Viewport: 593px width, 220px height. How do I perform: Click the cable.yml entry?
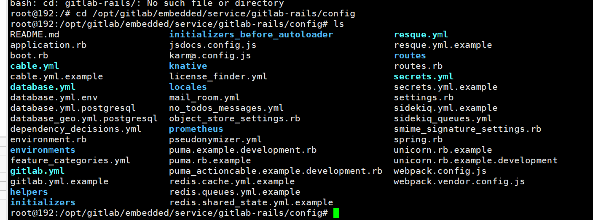click(35, 66)
